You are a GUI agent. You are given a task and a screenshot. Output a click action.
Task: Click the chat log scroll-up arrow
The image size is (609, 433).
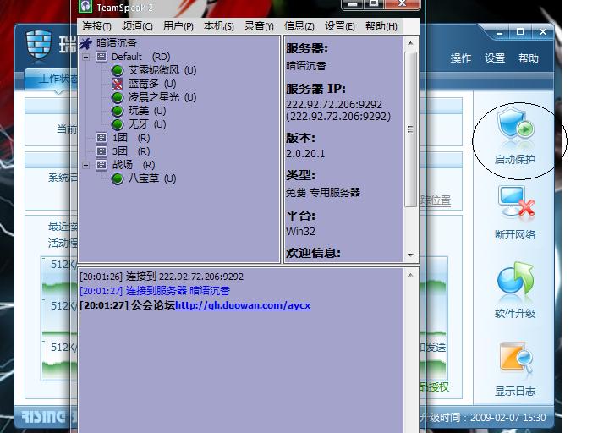pyautogui.click(x=410, y=275)
